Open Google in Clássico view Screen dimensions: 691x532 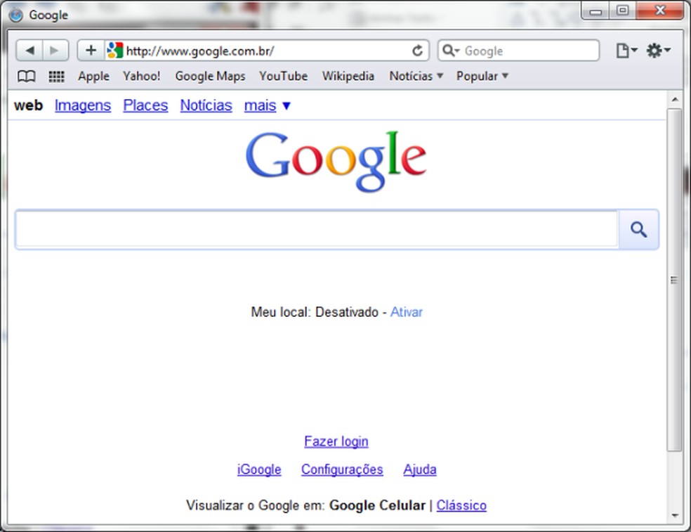(x=461, y=505)
